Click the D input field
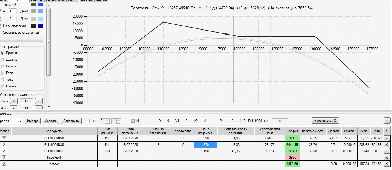 click(x=168, y=121)
